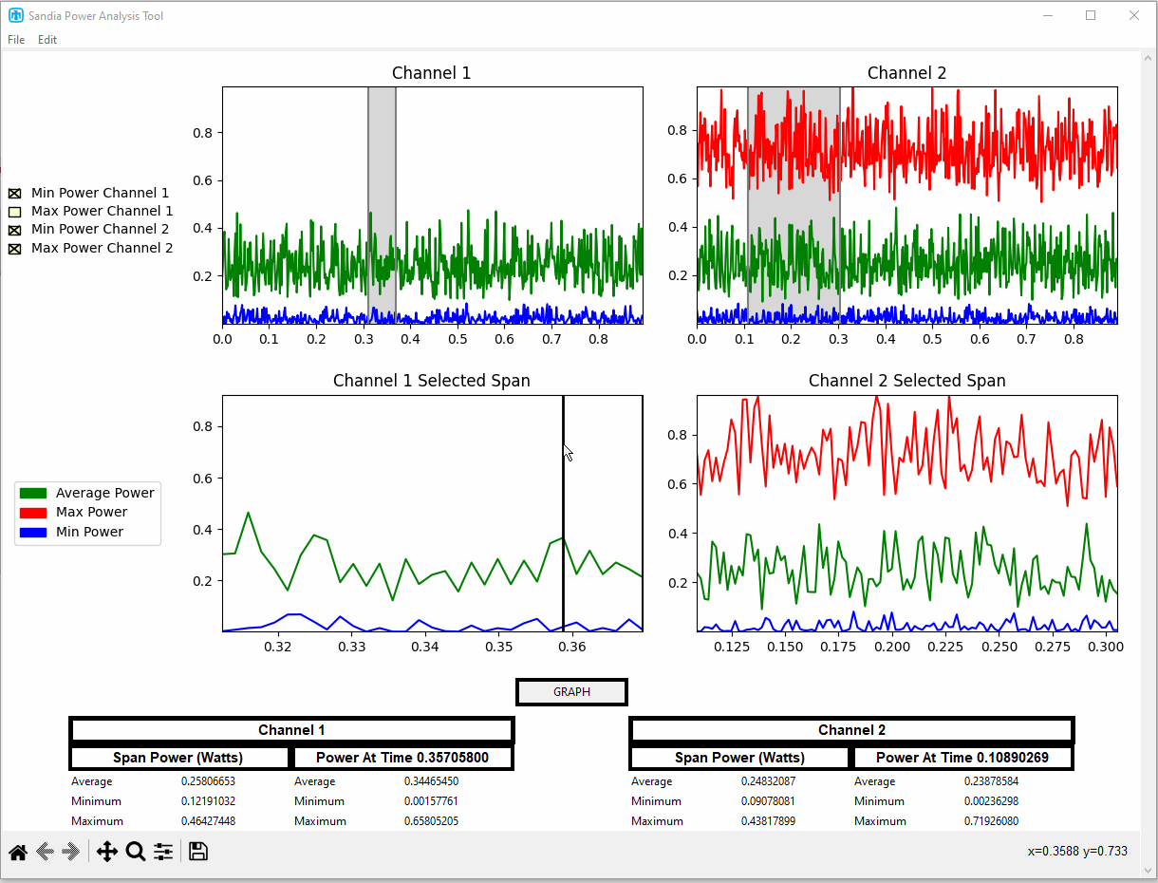Screen dimensions: 1158x883
Task: Open the File menu
Action: click(x=16, y=40)
